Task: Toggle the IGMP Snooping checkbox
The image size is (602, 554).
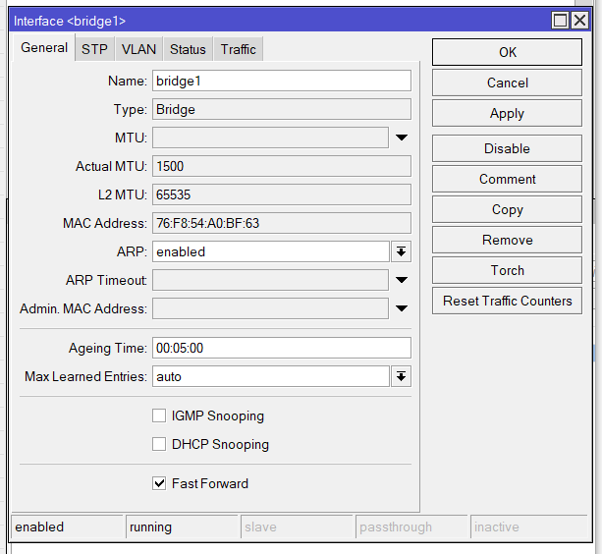Action: coord(159,415)
